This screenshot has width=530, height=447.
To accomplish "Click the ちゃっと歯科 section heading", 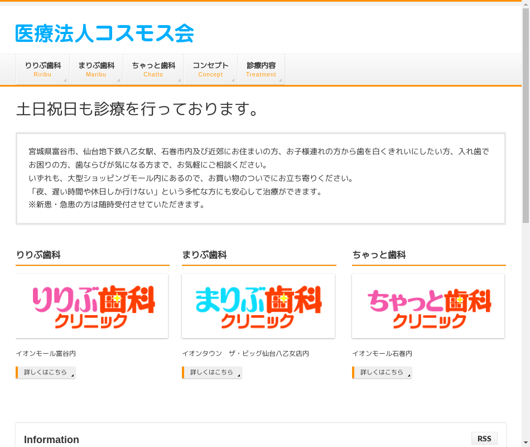I will tap(379, 255).
